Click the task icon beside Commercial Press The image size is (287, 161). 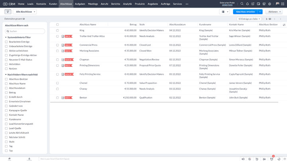(63, 45)
